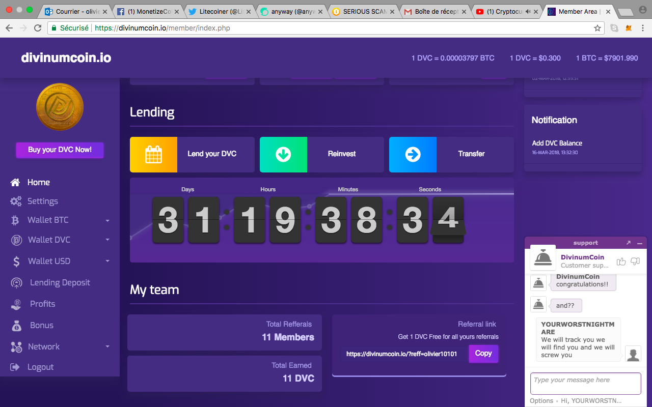This screenshot has height=407, width=652.
Task: Click the Transfer button
Action: tap(451, 155)
